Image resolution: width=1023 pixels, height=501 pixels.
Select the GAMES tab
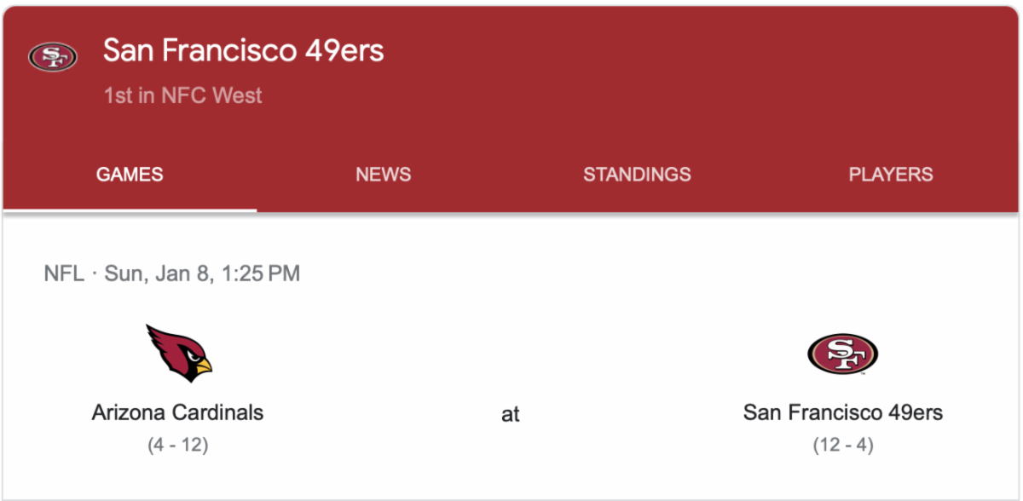click(130, 175)
